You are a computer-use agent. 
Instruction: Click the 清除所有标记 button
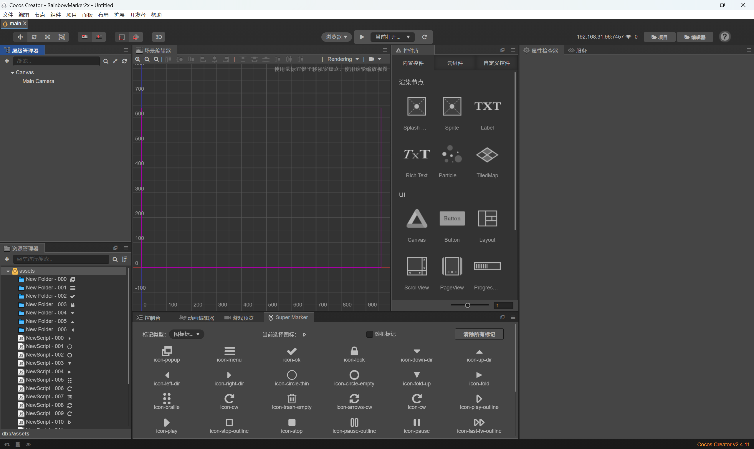click(479, 334)
